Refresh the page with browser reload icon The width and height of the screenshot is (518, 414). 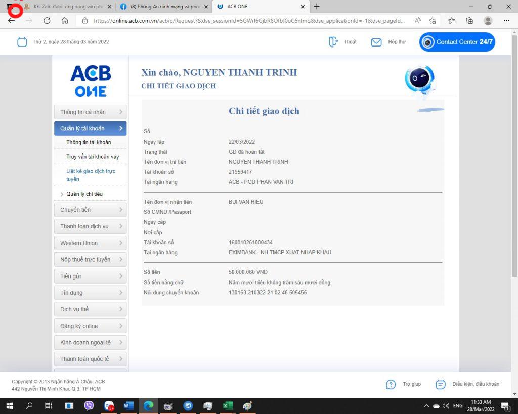[x=47, y=21]
